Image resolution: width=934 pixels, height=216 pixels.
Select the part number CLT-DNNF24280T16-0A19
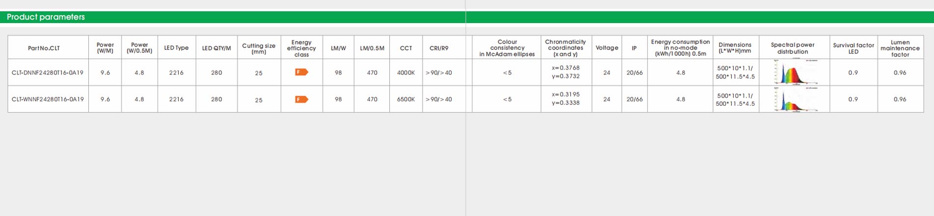tap(48, 72)
